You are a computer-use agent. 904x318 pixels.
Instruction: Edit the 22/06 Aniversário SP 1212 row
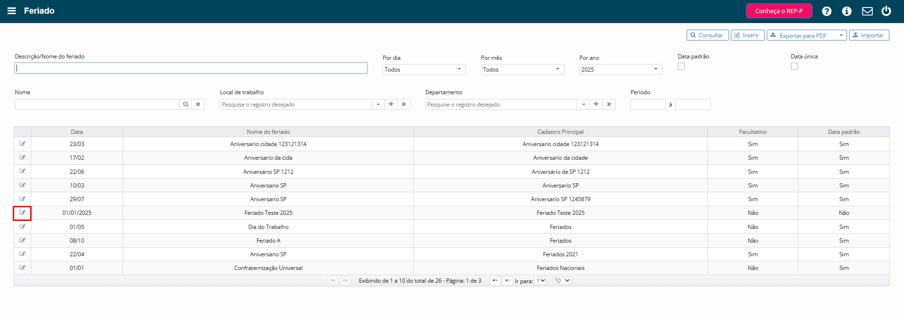point(23,171)
